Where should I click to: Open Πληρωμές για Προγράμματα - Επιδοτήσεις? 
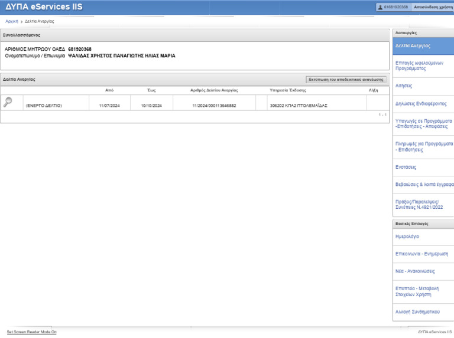(423, 147)
